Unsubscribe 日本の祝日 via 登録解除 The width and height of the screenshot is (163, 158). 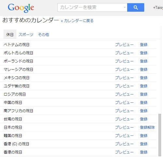coord(147,127)
